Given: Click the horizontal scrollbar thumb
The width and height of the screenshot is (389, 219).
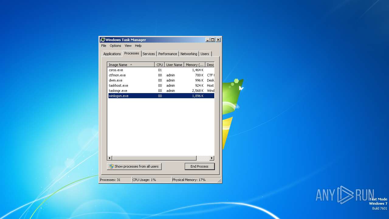Looking at the screenshot, I should click(x=154, y=158).
